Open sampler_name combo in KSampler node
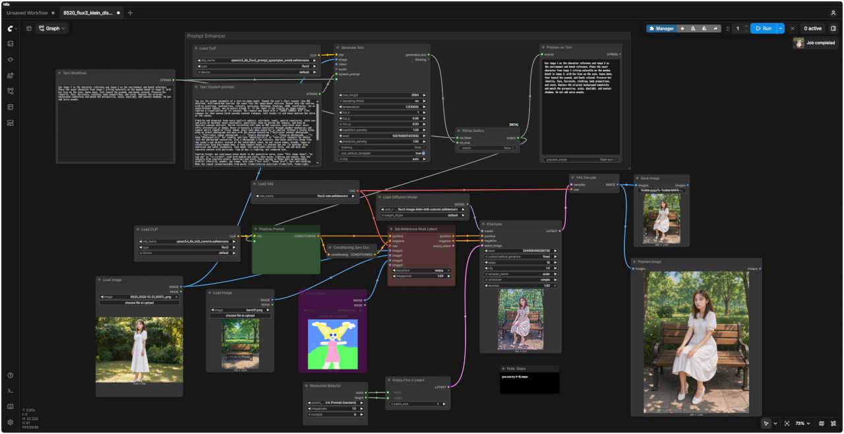Viewport: 844px width, 434px height. (x=520, y=274)
